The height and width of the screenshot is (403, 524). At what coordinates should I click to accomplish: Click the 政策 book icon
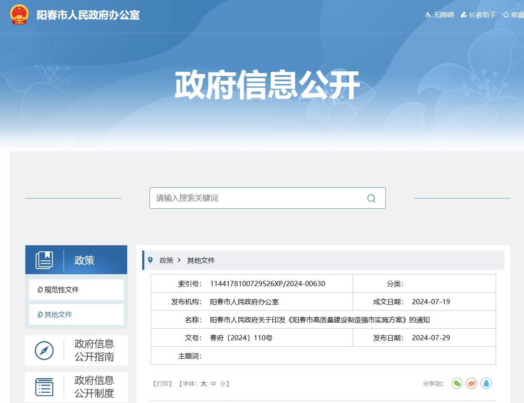tap(44, 260)
